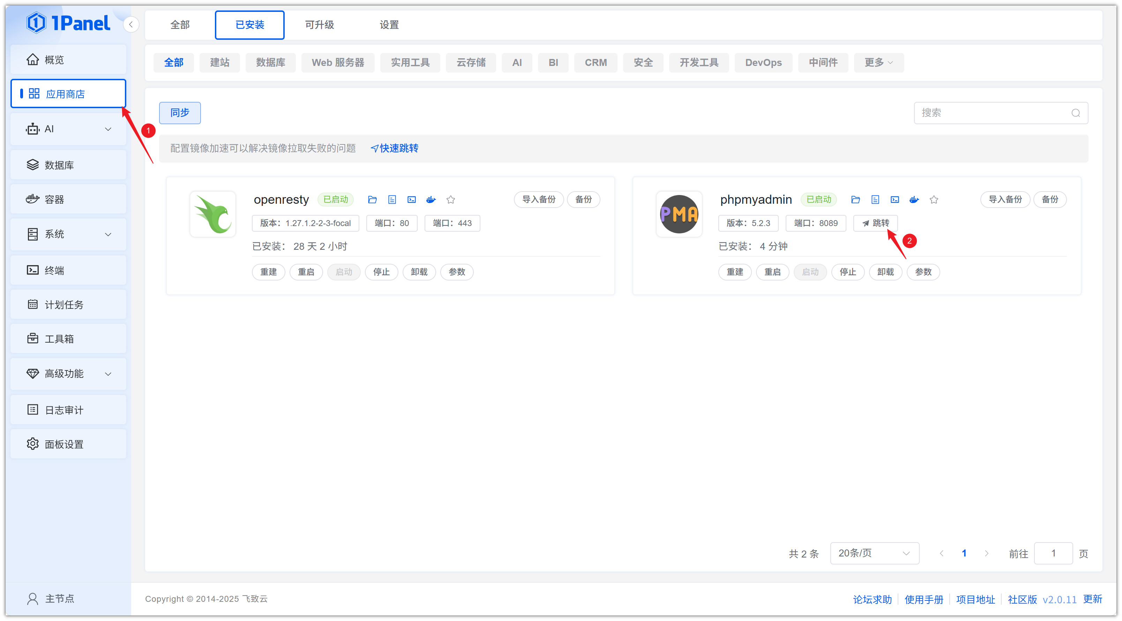
Task: Click openresty container docker icon
Action: tap(431, 200)
